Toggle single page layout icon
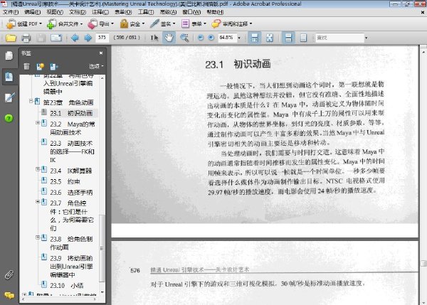This screenshot has width=427, height=305. (303, 38)
